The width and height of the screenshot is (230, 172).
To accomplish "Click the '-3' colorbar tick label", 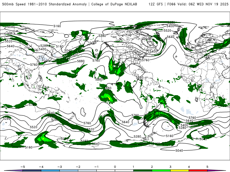I will (60, 167).
